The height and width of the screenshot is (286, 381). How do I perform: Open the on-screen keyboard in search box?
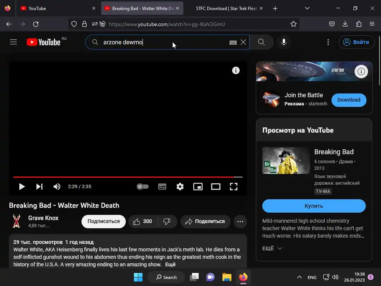tap(233, 42)
